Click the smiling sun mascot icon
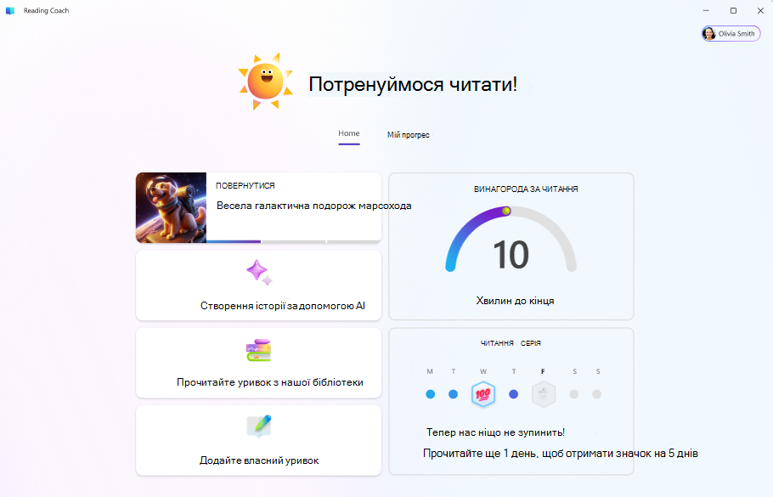Viewport: 773px width, 497px height. coord(265,82)
